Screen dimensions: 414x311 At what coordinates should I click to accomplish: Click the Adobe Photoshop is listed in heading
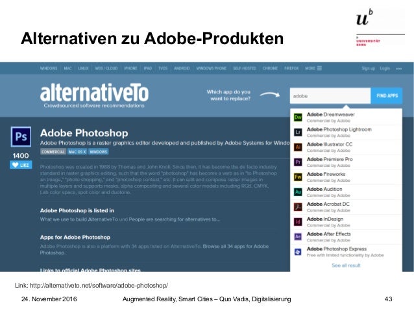point(77,210)
